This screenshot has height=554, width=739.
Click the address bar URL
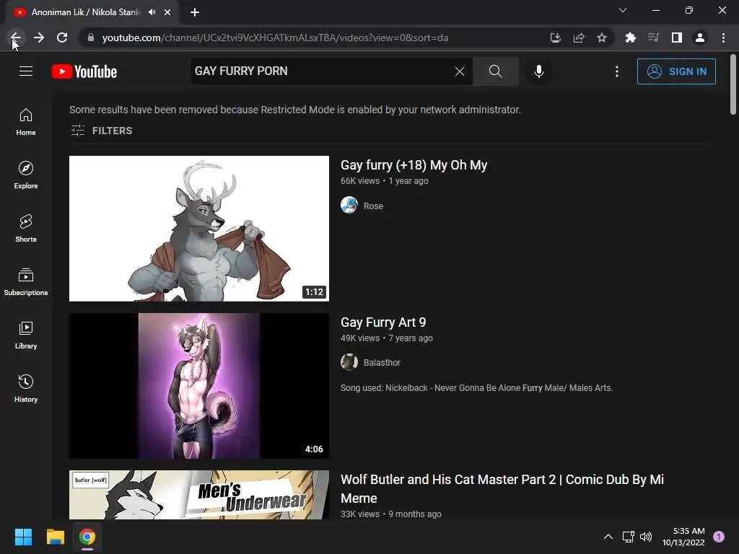click(x=275, y=38)
